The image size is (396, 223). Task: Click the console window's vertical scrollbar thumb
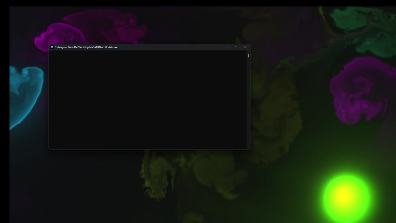pos(248,56)
